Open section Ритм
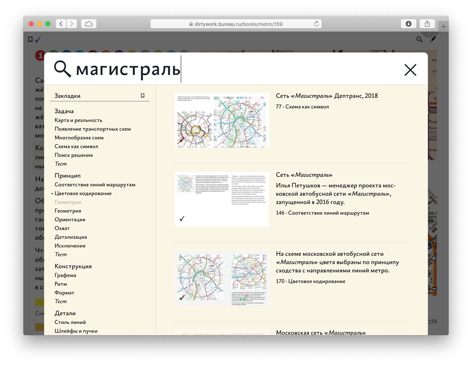This screenshot has width=472, height=366. click(x=61, y=284)
